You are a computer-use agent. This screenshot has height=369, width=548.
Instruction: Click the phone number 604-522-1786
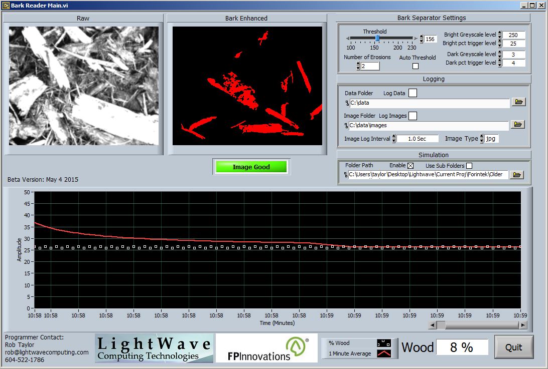coord(25,359)
